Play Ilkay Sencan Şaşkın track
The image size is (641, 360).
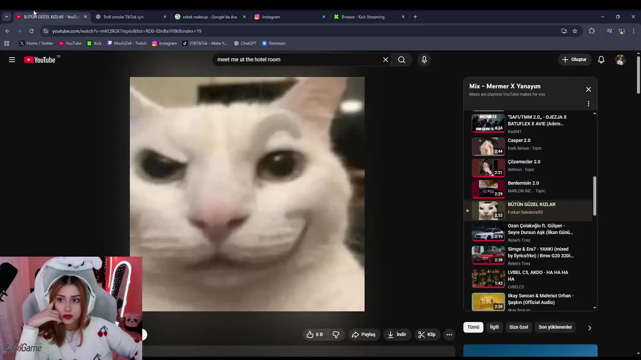click(528, 302)
